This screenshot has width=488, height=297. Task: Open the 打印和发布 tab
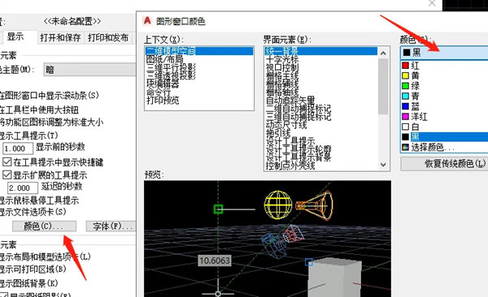point(108,37)
